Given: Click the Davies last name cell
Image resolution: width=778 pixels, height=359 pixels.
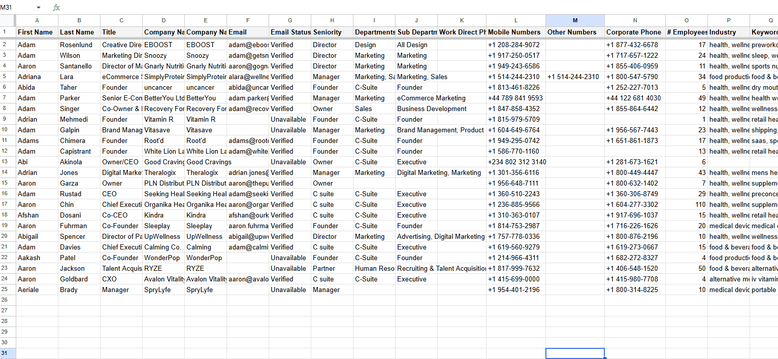Looking at the screenshot, I should [x=79, y=247].
